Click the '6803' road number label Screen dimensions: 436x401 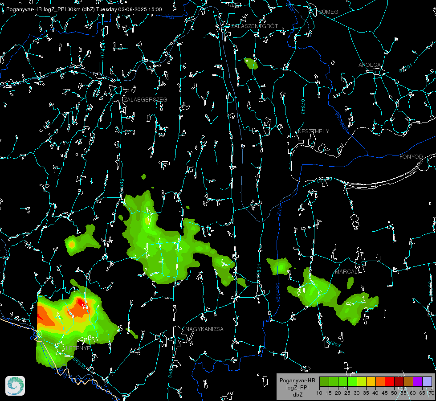coord(334,343)
